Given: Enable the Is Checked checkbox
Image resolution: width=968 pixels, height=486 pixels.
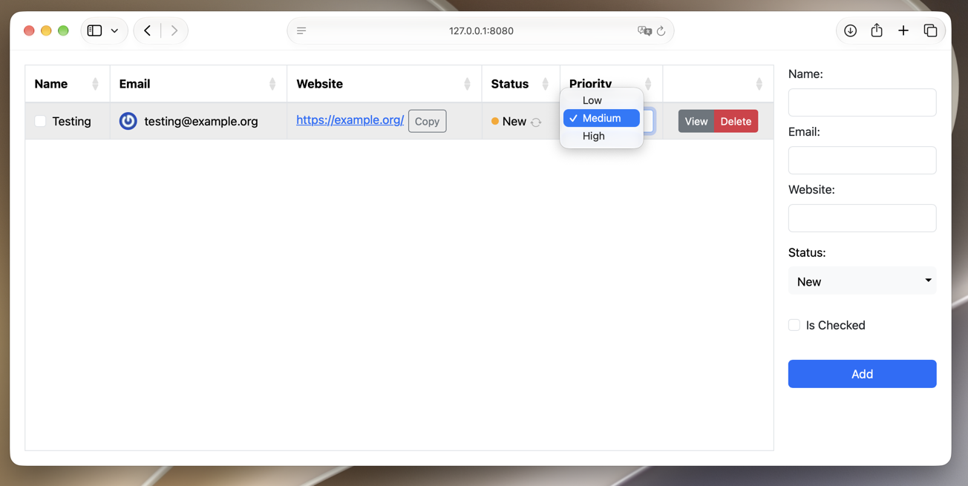Looking at the screenshot, I should click(794, 325).
